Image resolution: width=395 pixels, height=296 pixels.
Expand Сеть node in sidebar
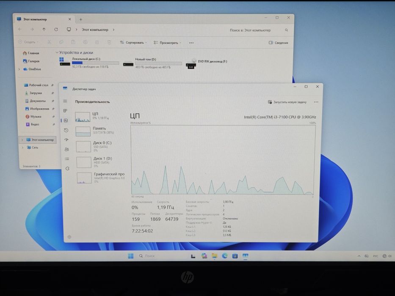(x=23, y=148)
